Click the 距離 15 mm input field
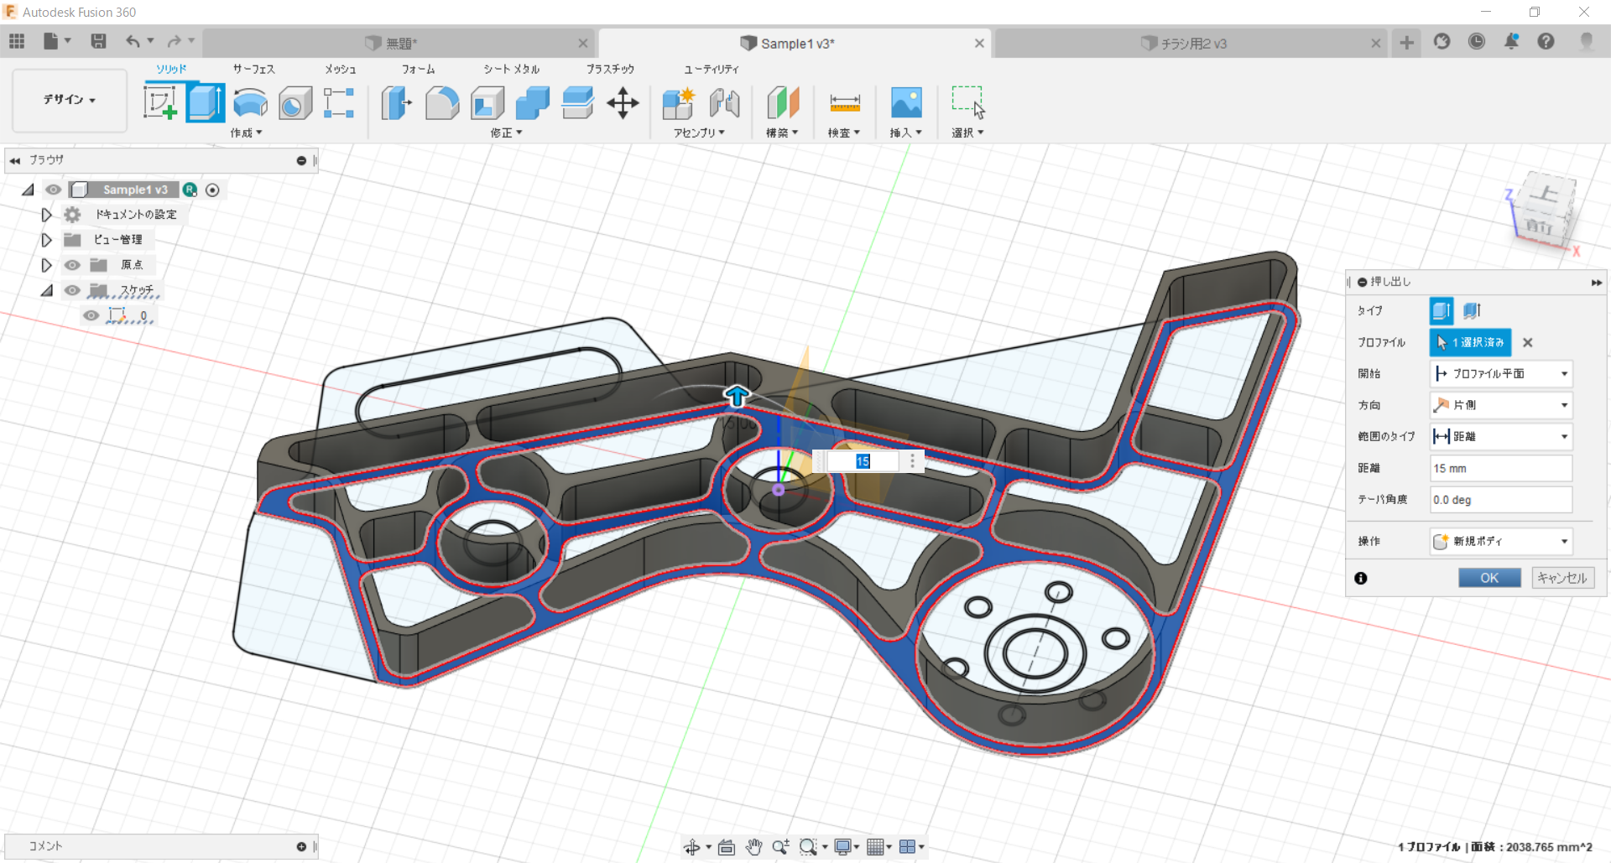The height and width of the screenshot is (863, 1611). [x=1501, y=468]
